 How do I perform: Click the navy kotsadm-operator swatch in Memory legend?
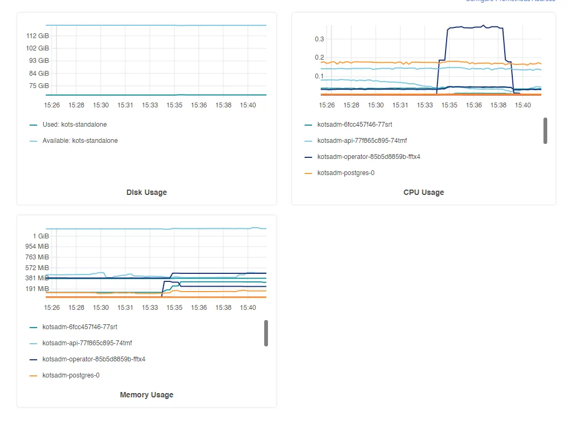point(33,359)
